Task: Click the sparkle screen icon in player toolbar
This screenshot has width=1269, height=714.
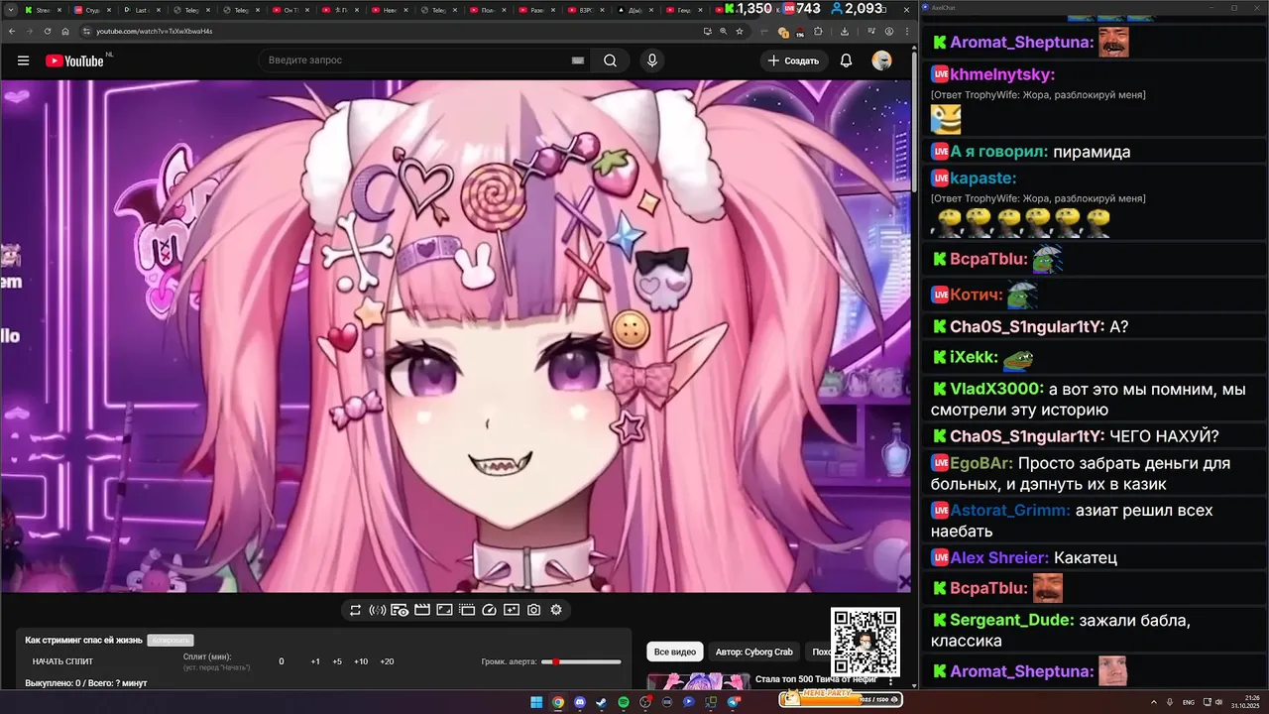Action: (x=512, y=610)
